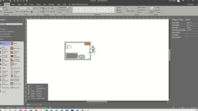Add a new page with plus button

click(x=41, y=105)
